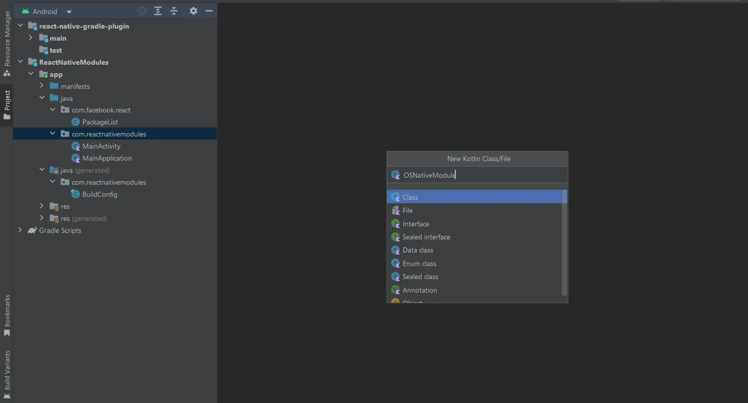Click the BuildConfig class icon

76,194
